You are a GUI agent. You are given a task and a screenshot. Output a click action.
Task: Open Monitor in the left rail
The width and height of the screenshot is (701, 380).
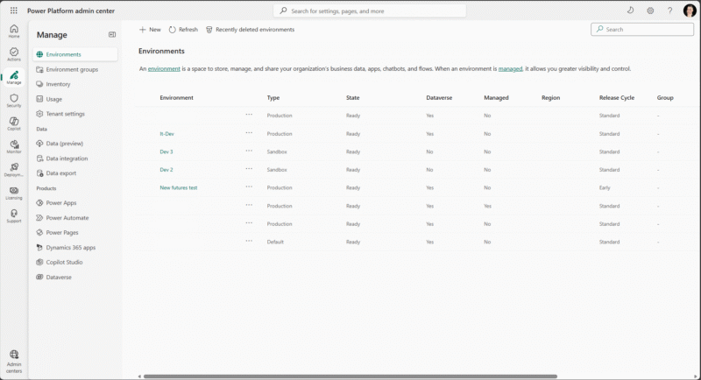(x=14, y=146)
